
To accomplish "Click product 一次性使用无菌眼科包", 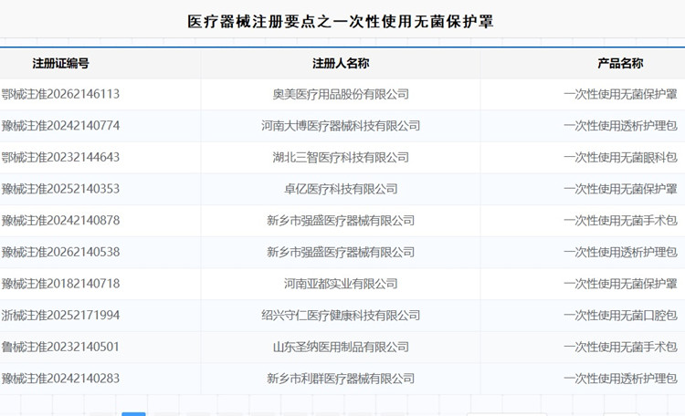I will pos(620,157).
